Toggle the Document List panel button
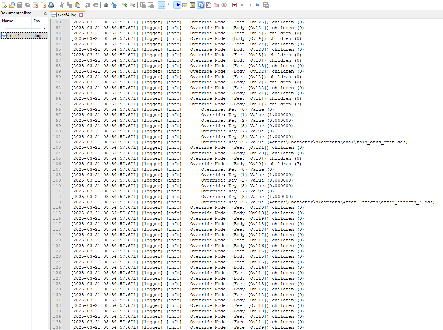Screen dimensions: 443x330 click(x=201, y=5)
